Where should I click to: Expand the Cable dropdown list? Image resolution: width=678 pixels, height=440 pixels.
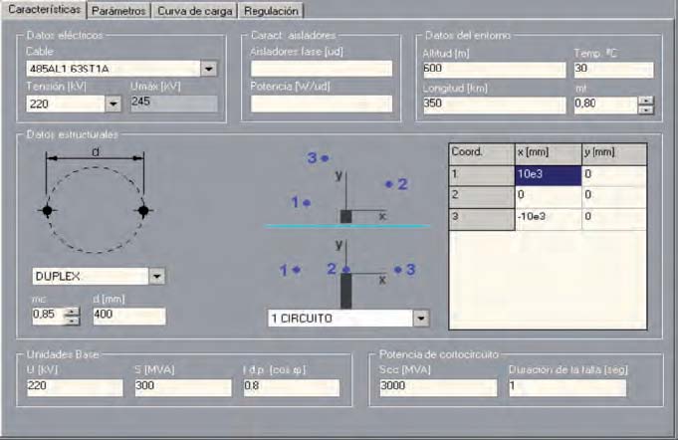tap(209, 69)
